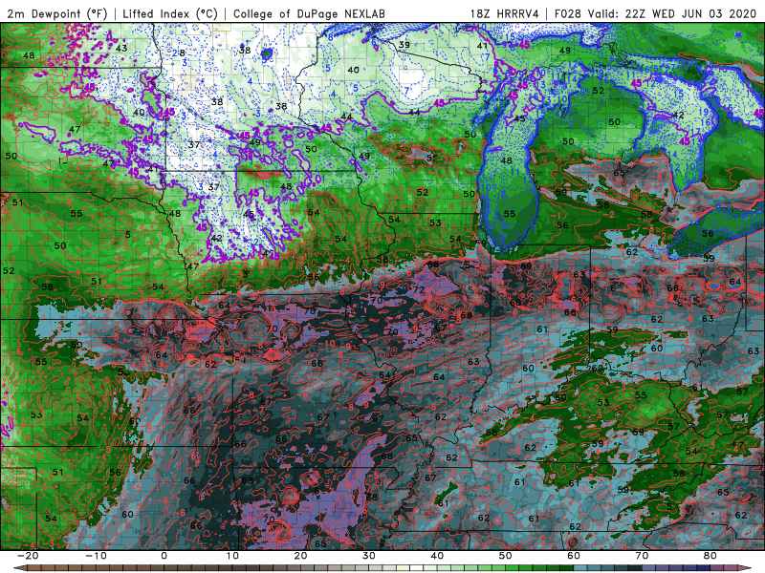The height and width of the screenshot is (573, 765).
Task: Click the 30 label on the color scale
Action: pyautogui.click(x=369, y=556)
